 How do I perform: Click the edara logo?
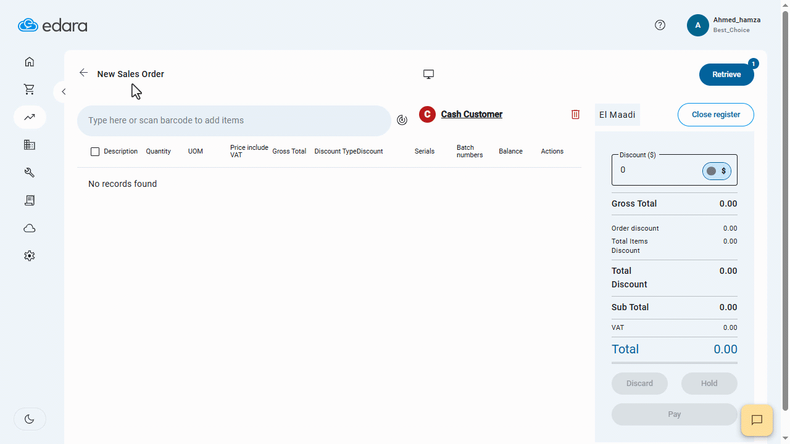[52, 25]
